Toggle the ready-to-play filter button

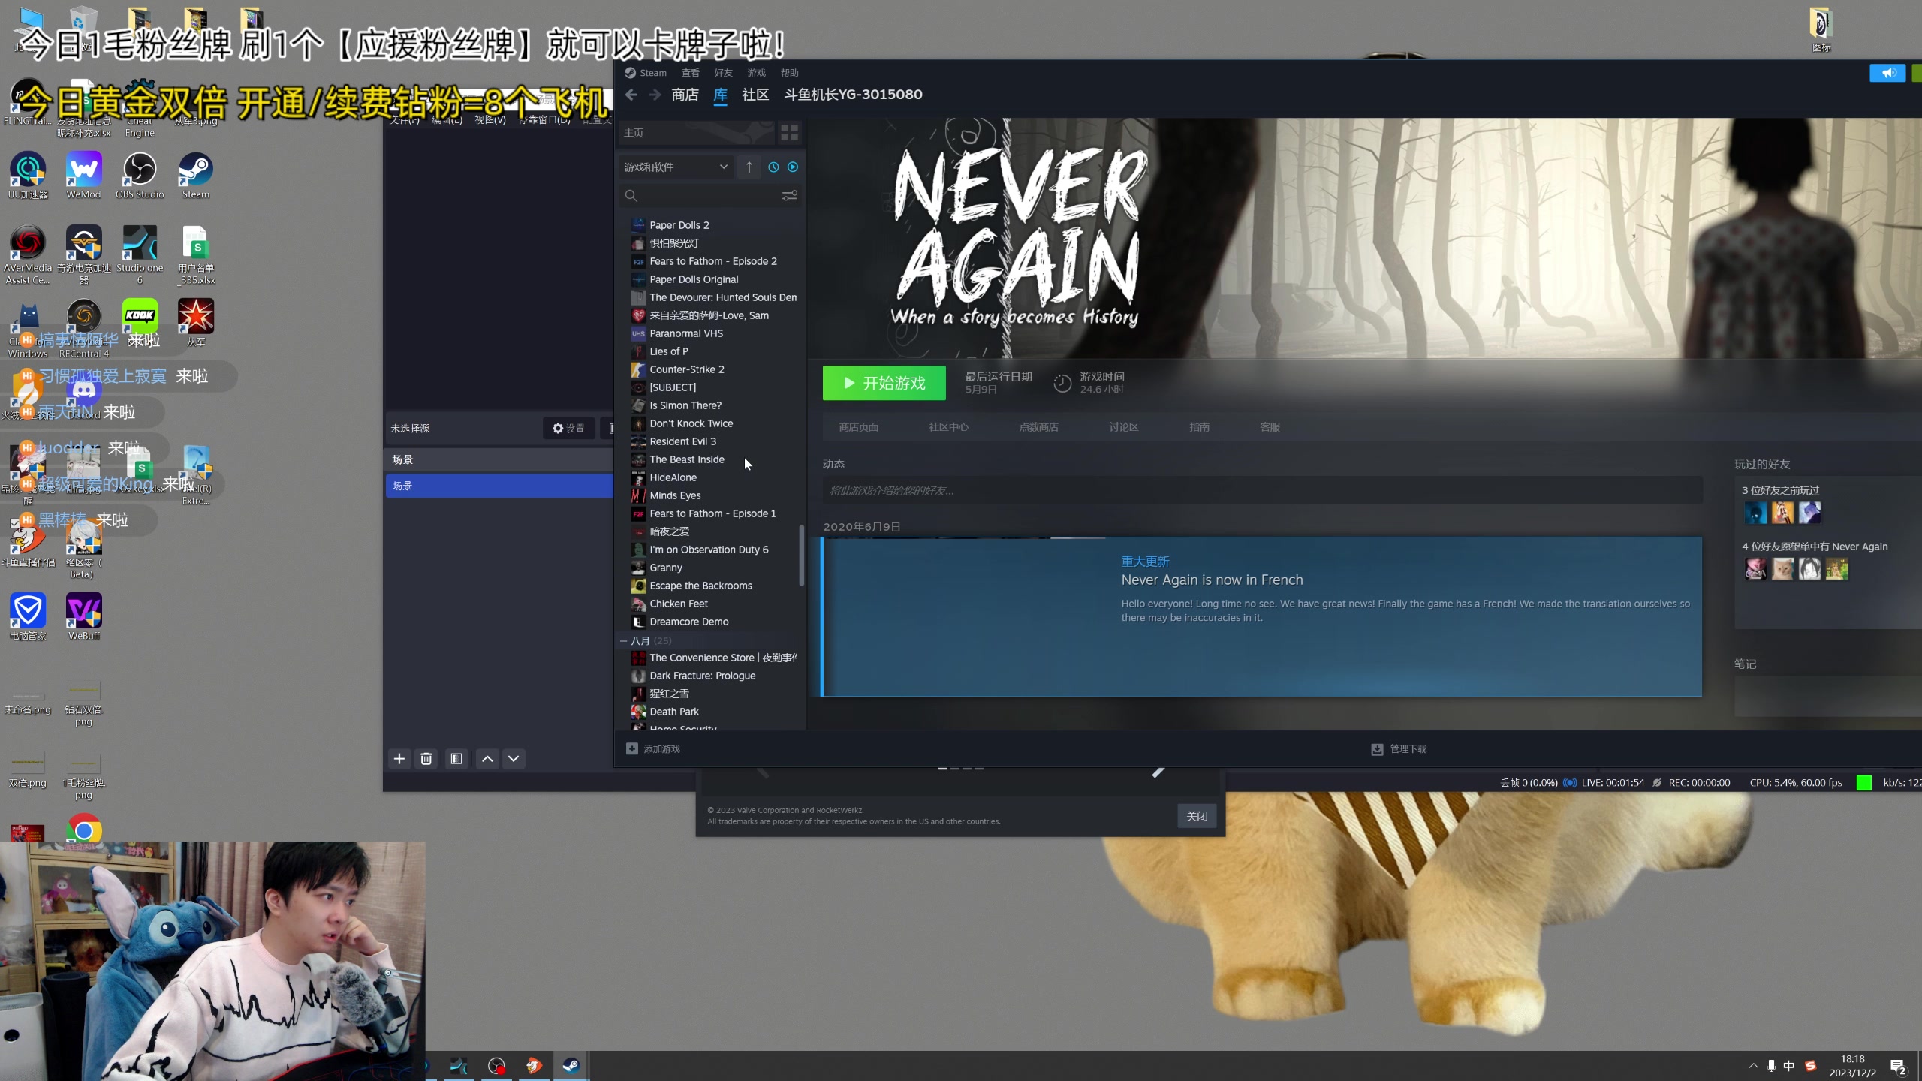(793, 167)
